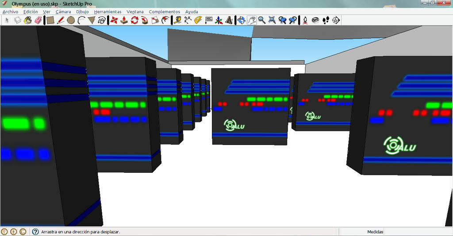The width and height of the screenshot is (453, 236).
Task: Choose the Walk footprints tool
Action: click(326, 20)
